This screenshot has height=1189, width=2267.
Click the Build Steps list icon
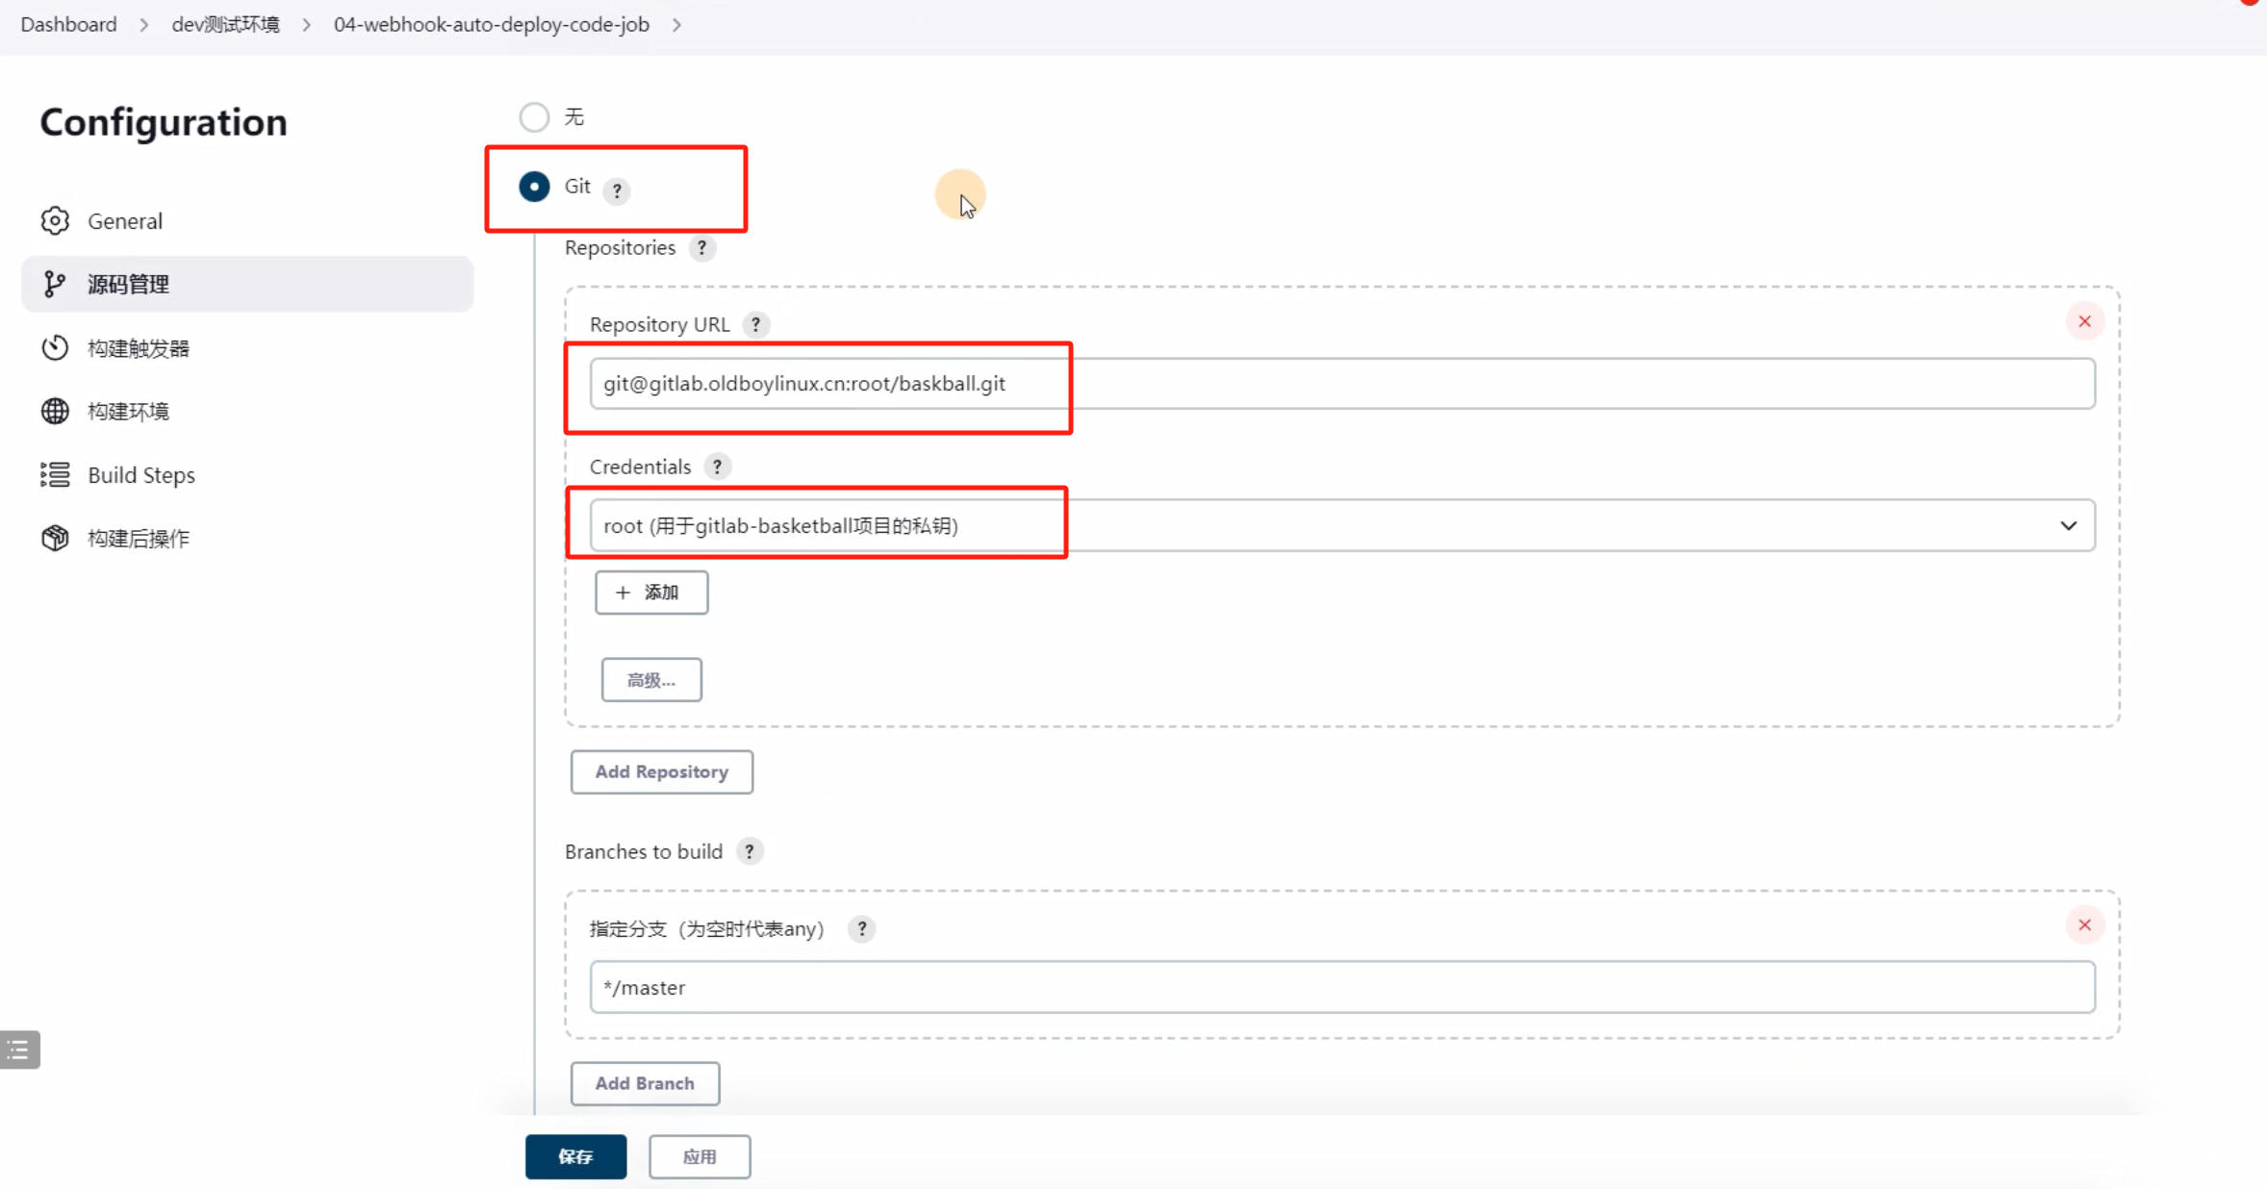[55, 474]
